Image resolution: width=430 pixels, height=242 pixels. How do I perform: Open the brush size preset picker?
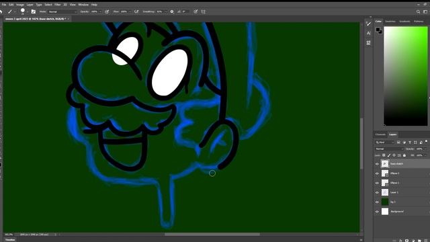pyautogui.click(x=23, y=11)
